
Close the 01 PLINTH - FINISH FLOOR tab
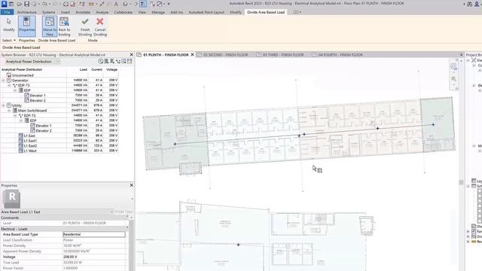click(193, 55)
